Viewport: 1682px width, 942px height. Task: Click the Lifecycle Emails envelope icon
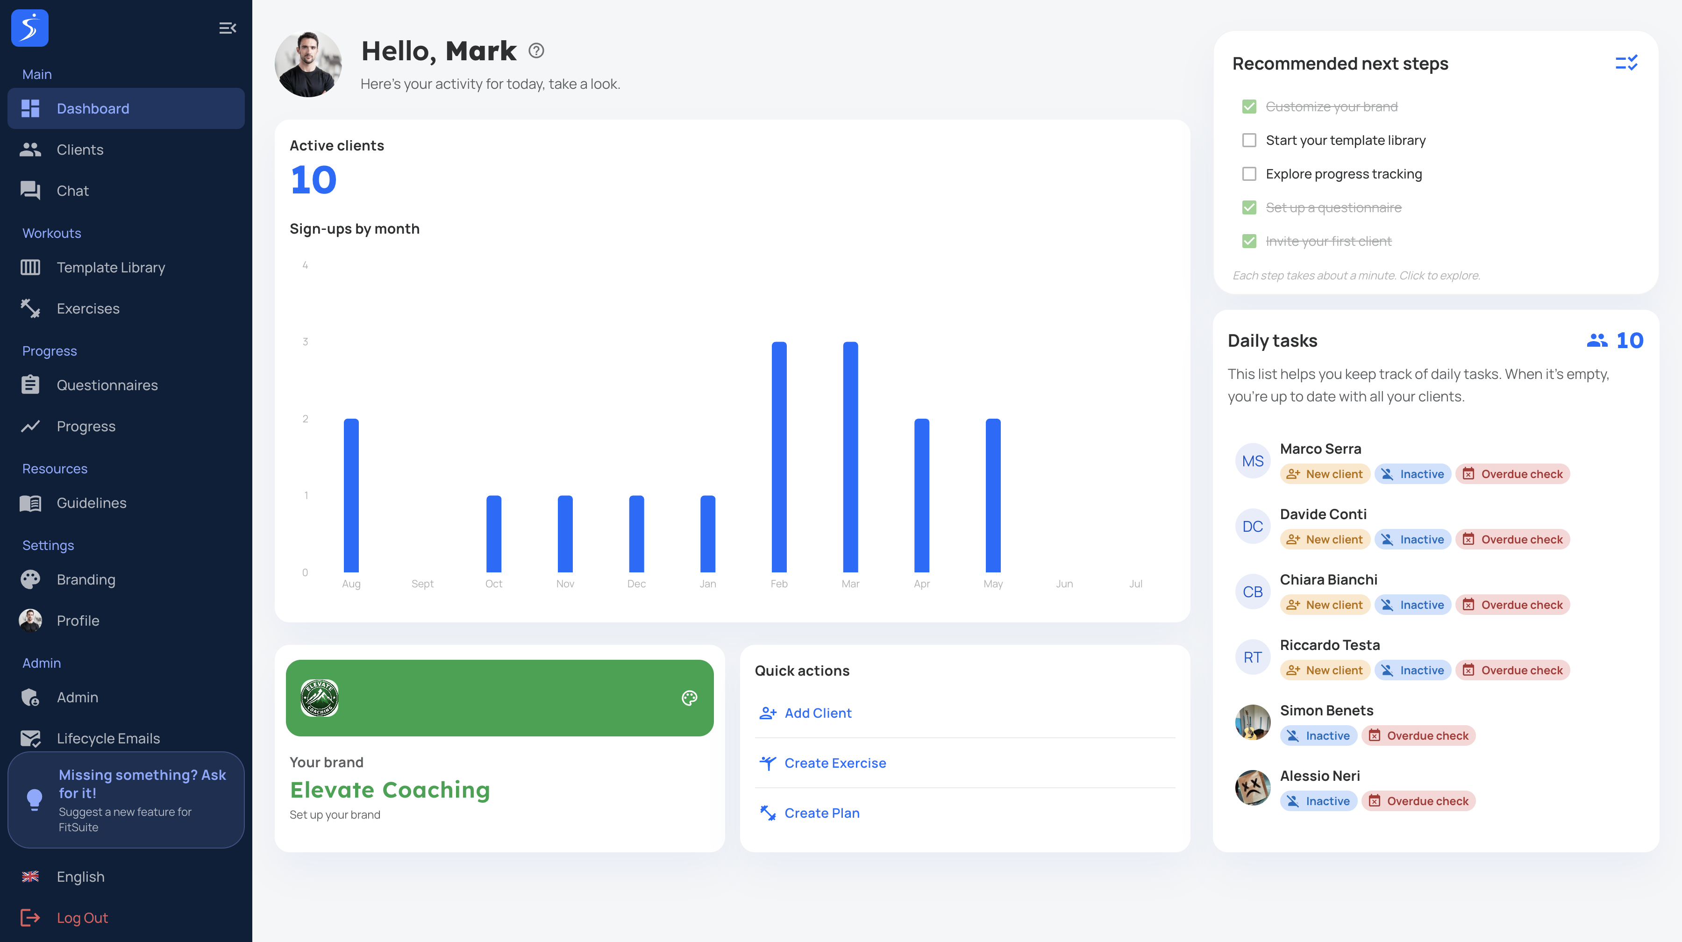30,738
